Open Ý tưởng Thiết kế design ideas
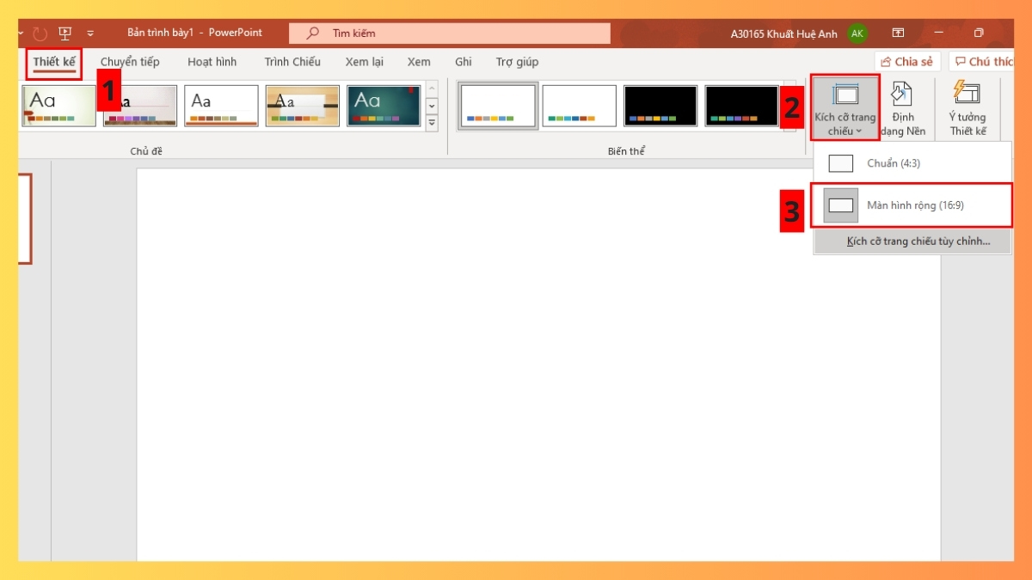 (x=967, y=108)
